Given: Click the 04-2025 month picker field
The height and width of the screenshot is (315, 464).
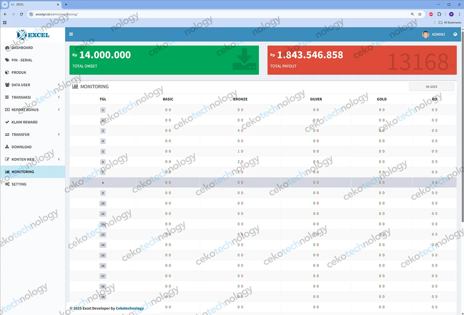Looking at the screenshot, I should click(x=431, y=87).
